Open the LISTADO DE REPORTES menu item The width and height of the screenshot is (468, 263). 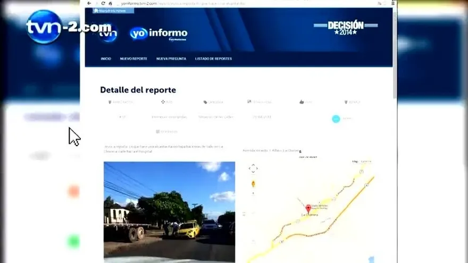pyautogui.click(x=213, y=59)
